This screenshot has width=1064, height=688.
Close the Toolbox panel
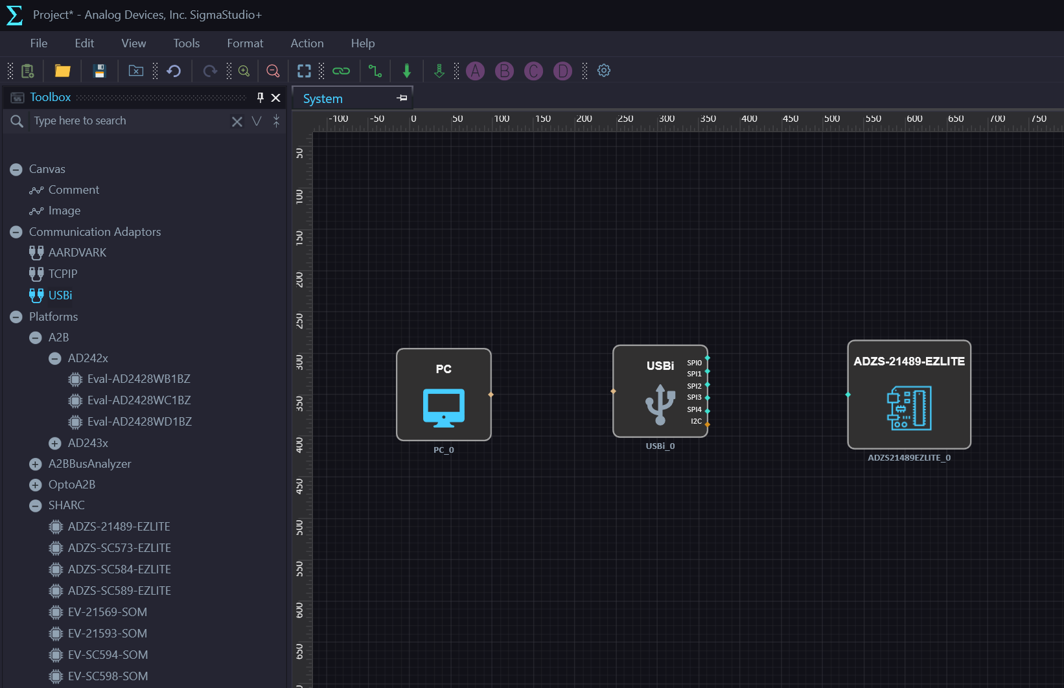276,98
